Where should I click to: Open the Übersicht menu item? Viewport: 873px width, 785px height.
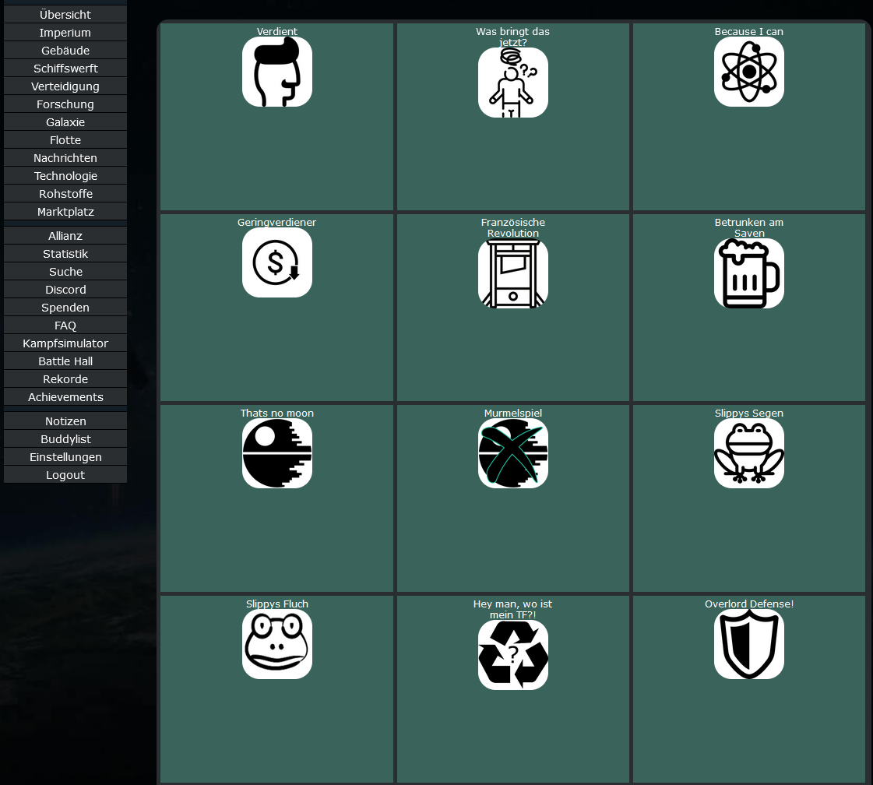point(65,15)
